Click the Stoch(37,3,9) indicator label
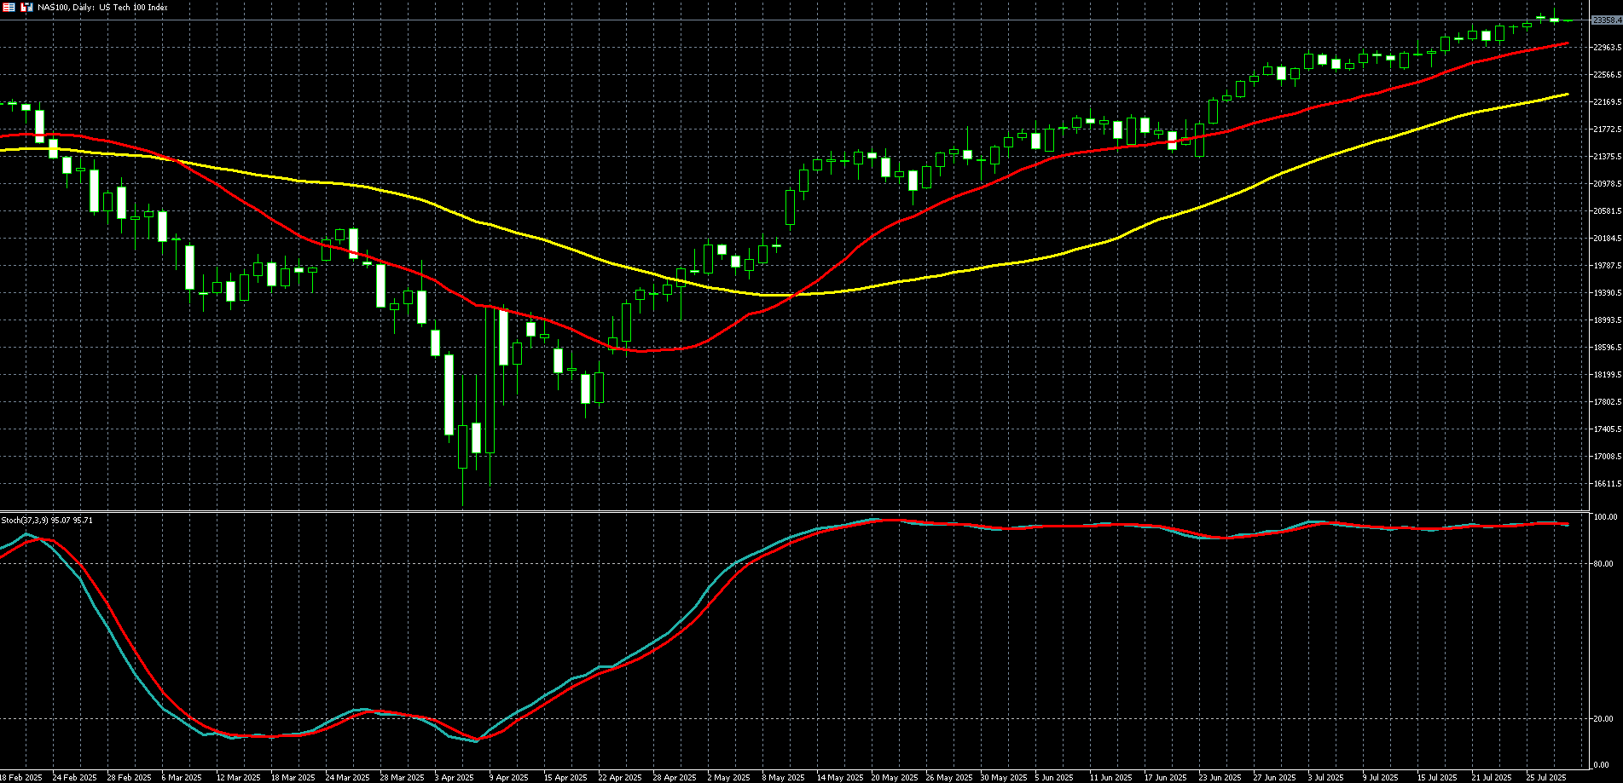The width and height of the screenshot is (1623, 783). (47, 520)
